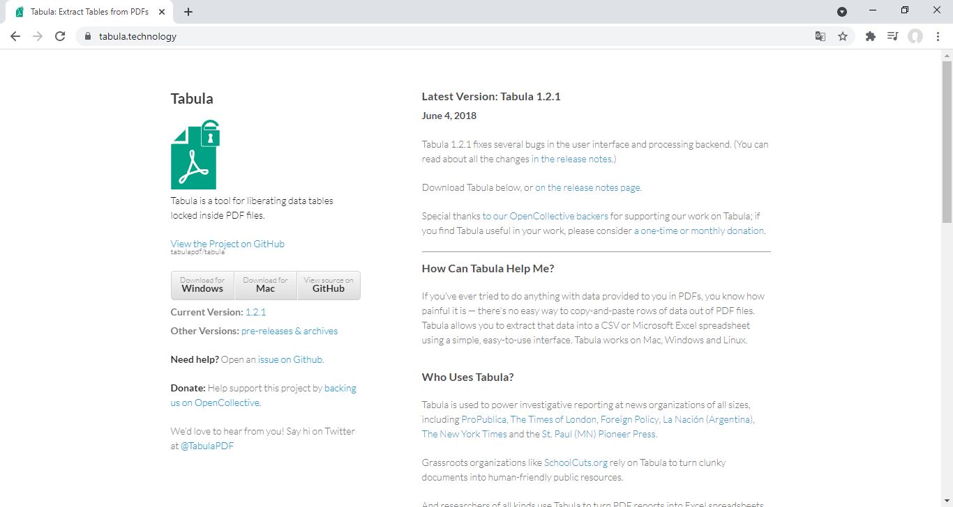Reload the Tabula page

pos(60,36)
